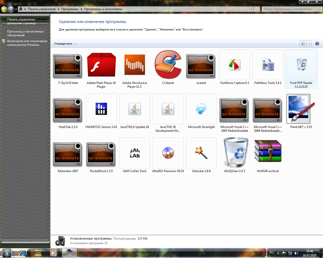Select HWiNFO32 Version 3.43 icon
323x258 pixels.
101,109
